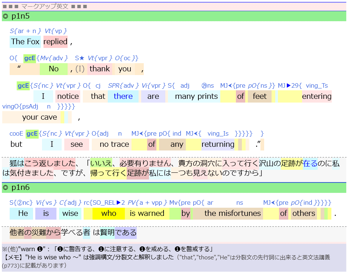Click the phrase 'many prints'
347x272 pixels.
point(196,96)
